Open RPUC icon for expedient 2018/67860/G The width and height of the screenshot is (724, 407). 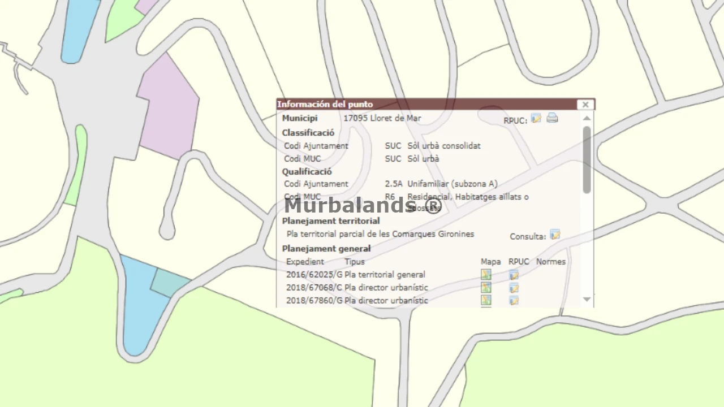(514, 300)
